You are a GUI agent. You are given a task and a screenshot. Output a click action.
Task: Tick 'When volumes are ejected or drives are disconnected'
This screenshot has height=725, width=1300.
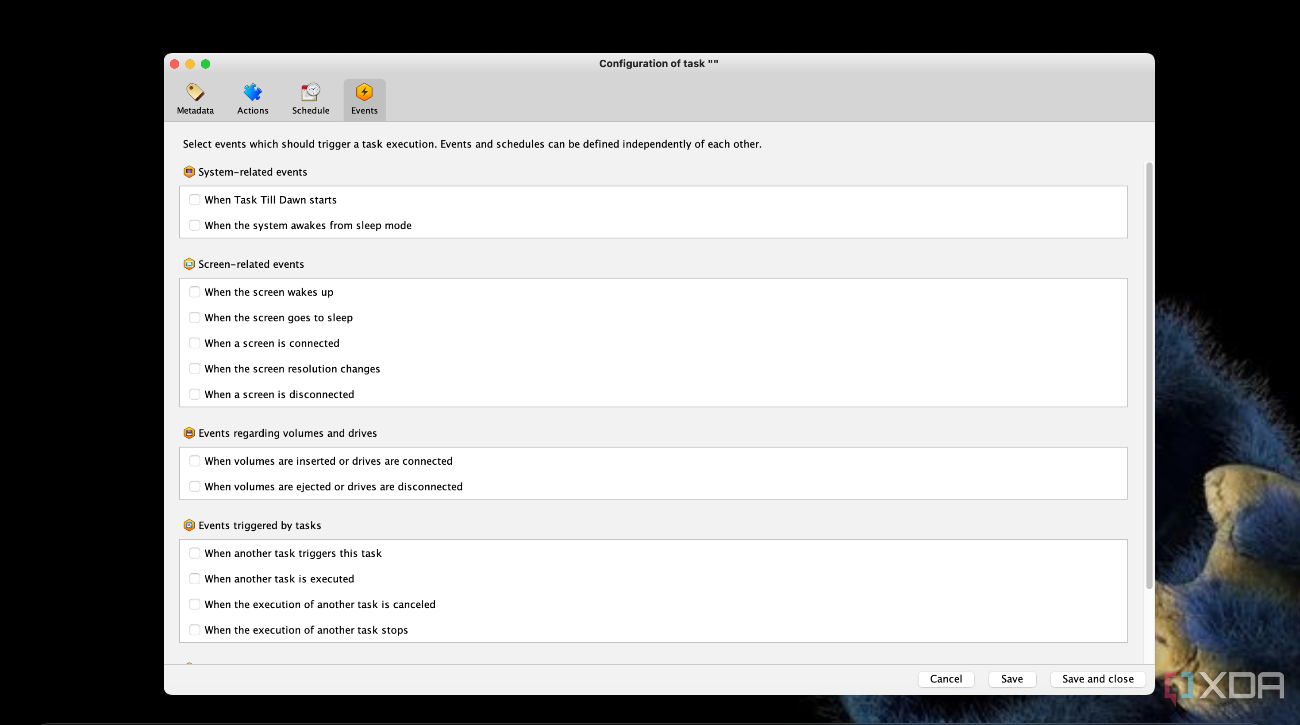(x=194, y=487)
